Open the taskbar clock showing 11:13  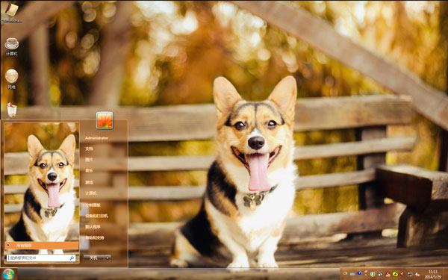pyautogui.click(x=433, y=274)
